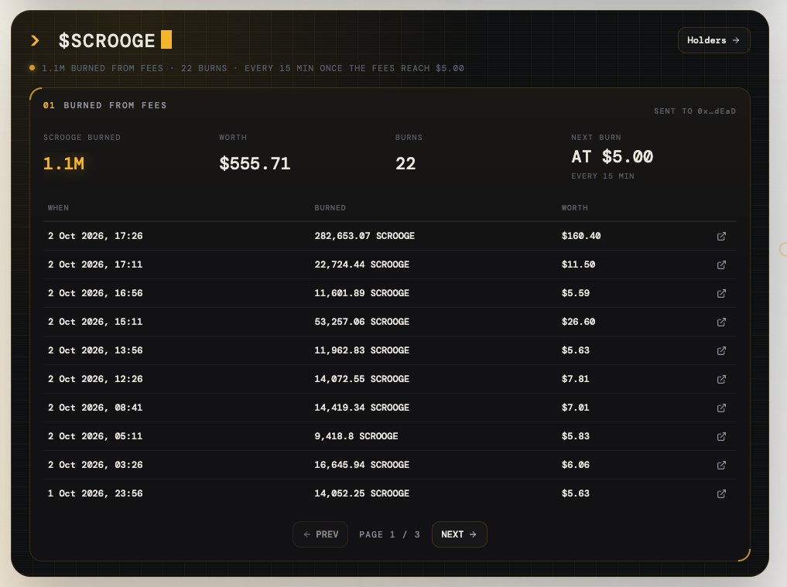
Task: Click '2 Oct 2026, 16:56' date cell
Action: 95,293
